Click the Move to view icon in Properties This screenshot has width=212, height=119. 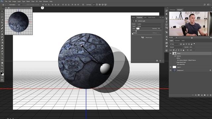[x=143, y=37]
